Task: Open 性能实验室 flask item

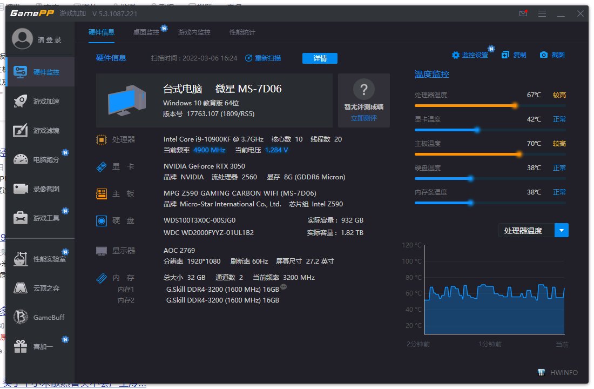Action: (40, 259)
